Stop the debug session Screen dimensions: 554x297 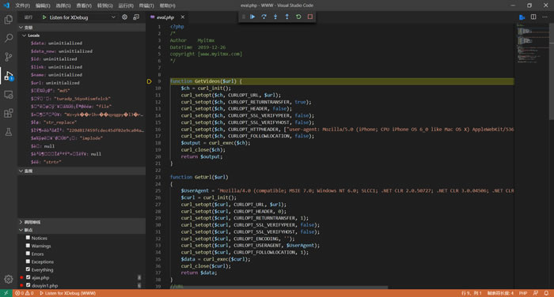(310, 17)
